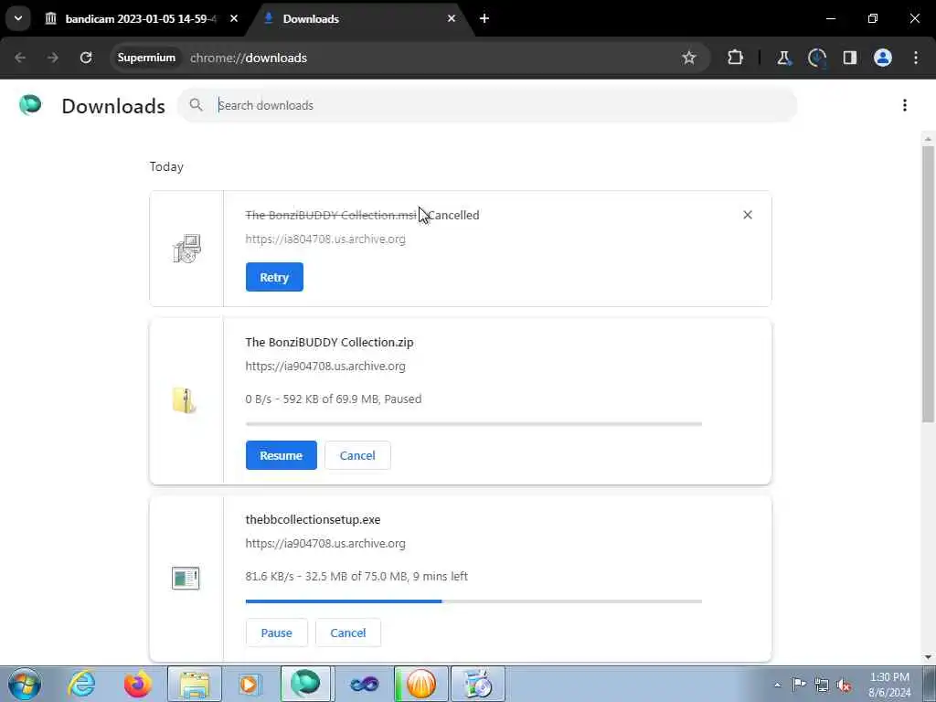Resume the paused zip download
The height and width of the screenshot is (702, 936).
point(282,455)
